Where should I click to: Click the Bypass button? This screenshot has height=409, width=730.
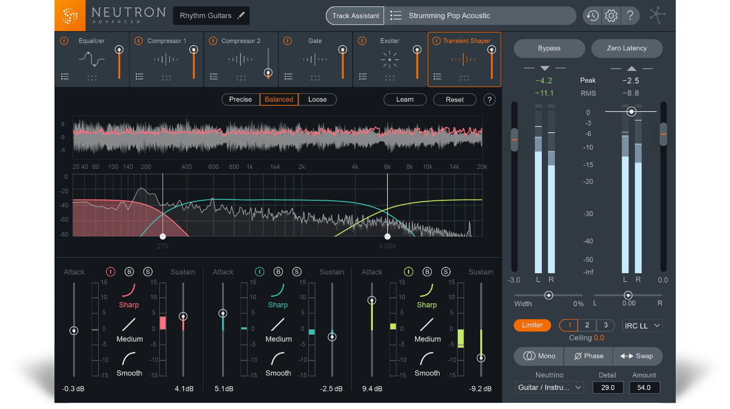point(549,48)
